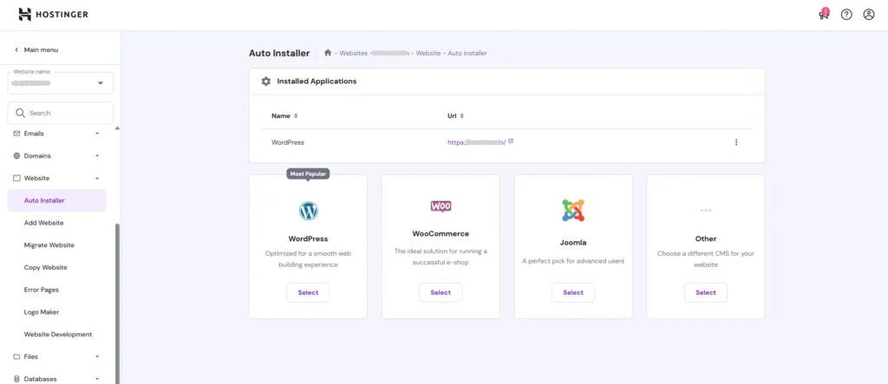
Task: Sort by the Url column arrows
Action: (x=461, y=115)
